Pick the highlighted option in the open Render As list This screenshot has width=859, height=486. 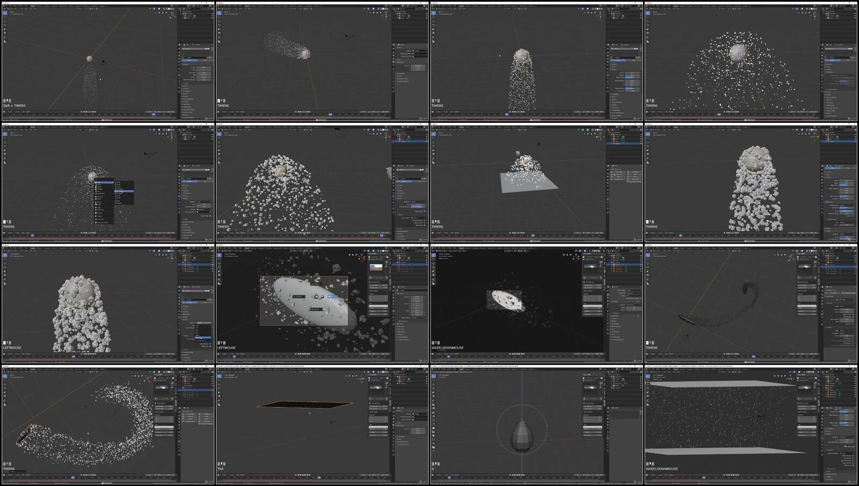202,338
